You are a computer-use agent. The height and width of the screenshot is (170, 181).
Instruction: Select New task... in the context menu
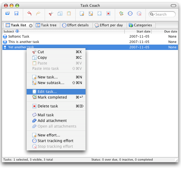(x=56, y=77)
